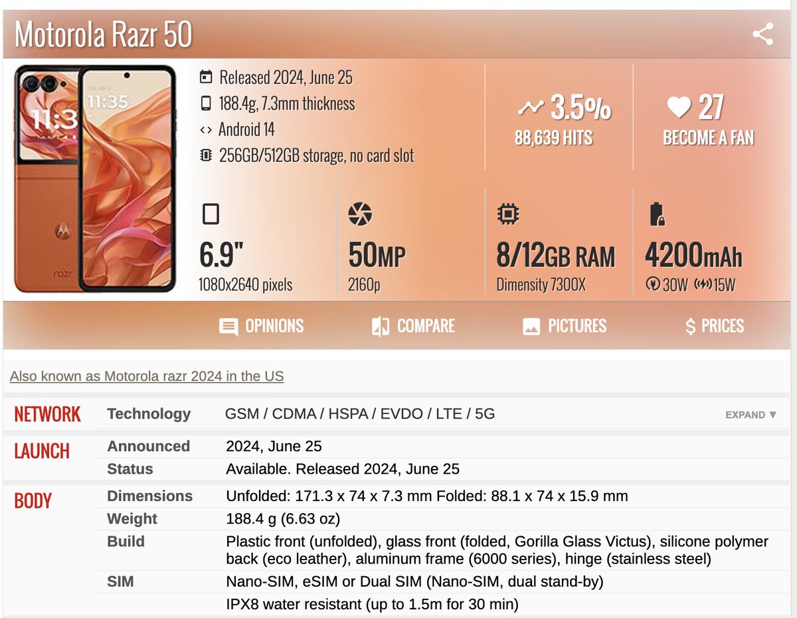Click the chip icon beside storage info
Viewport: 797px width, 618px height.
tap(206, 155)
